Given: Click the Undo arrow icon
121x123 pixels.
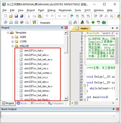Looking at the screenshot, I should click(x=47, y=16).
